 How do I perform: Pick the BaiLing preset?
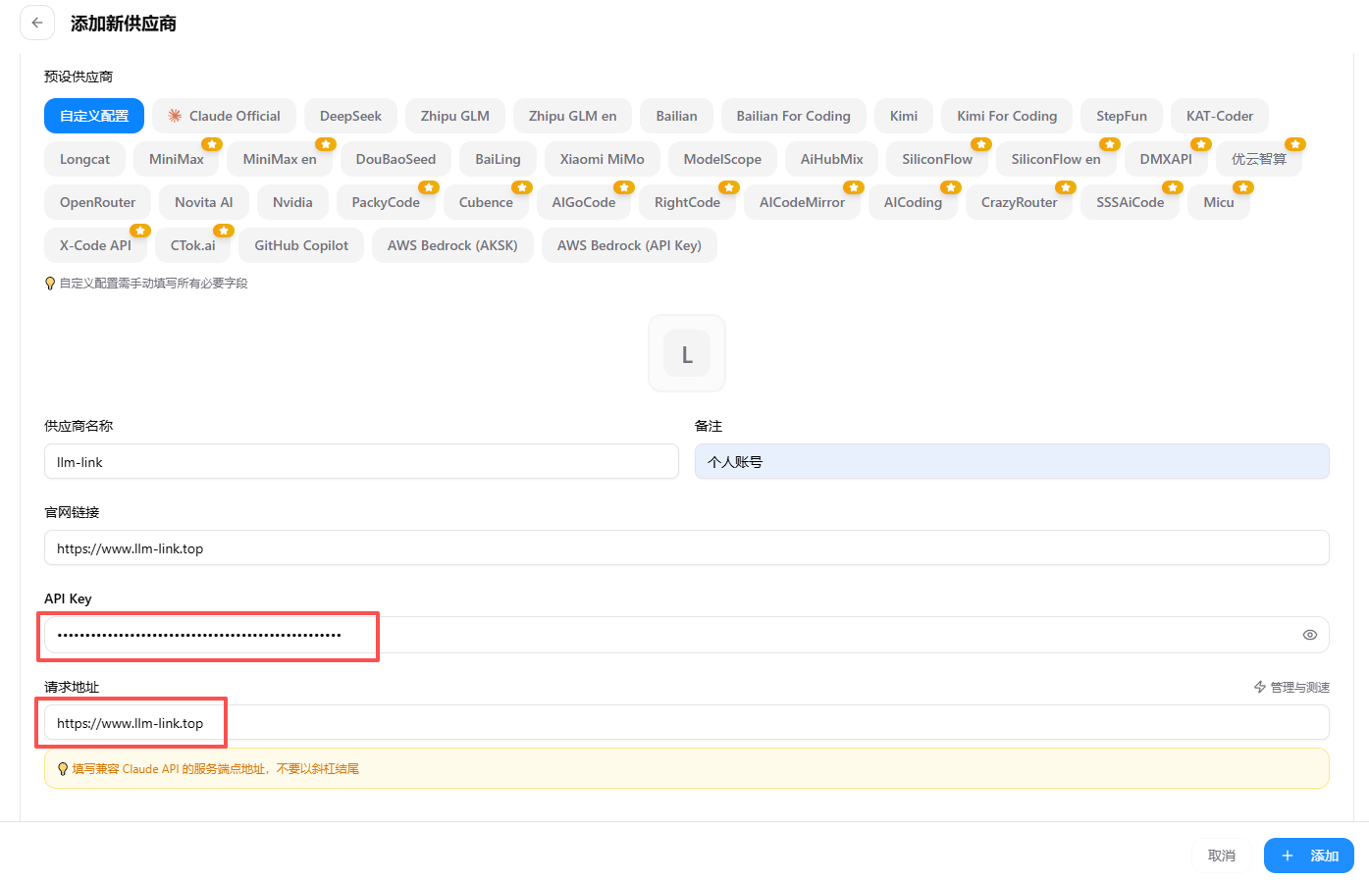[498, 159]
